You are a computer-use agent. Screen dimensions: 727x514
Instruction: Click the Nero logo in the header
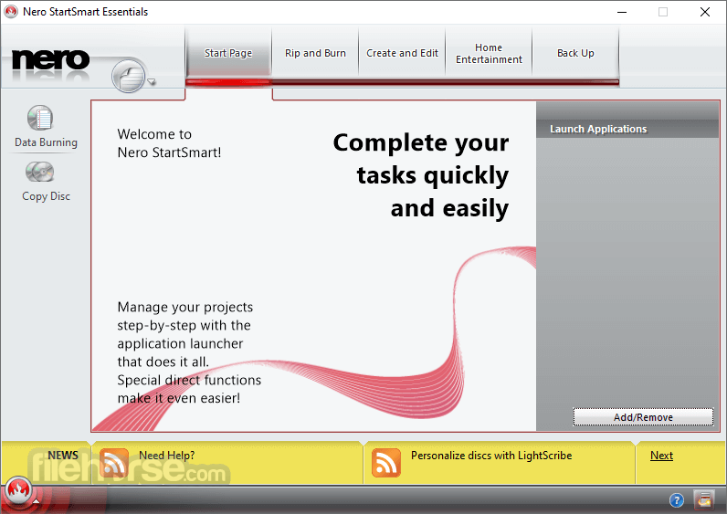[x=50, y=60]
